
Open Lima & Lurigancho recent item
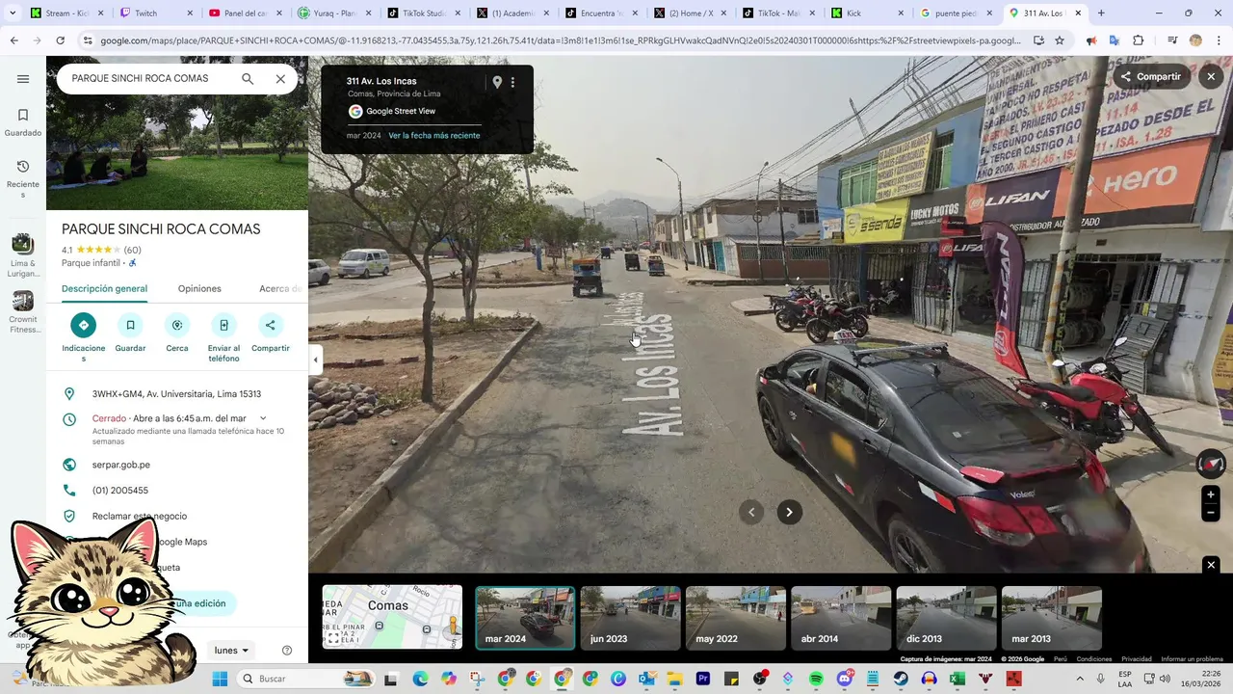pos(23,255)
